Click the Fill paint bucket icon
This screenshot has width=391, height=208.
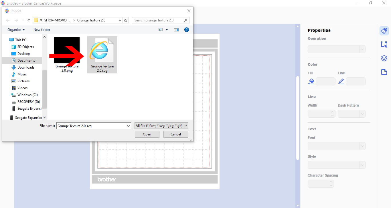coord(311,81)
